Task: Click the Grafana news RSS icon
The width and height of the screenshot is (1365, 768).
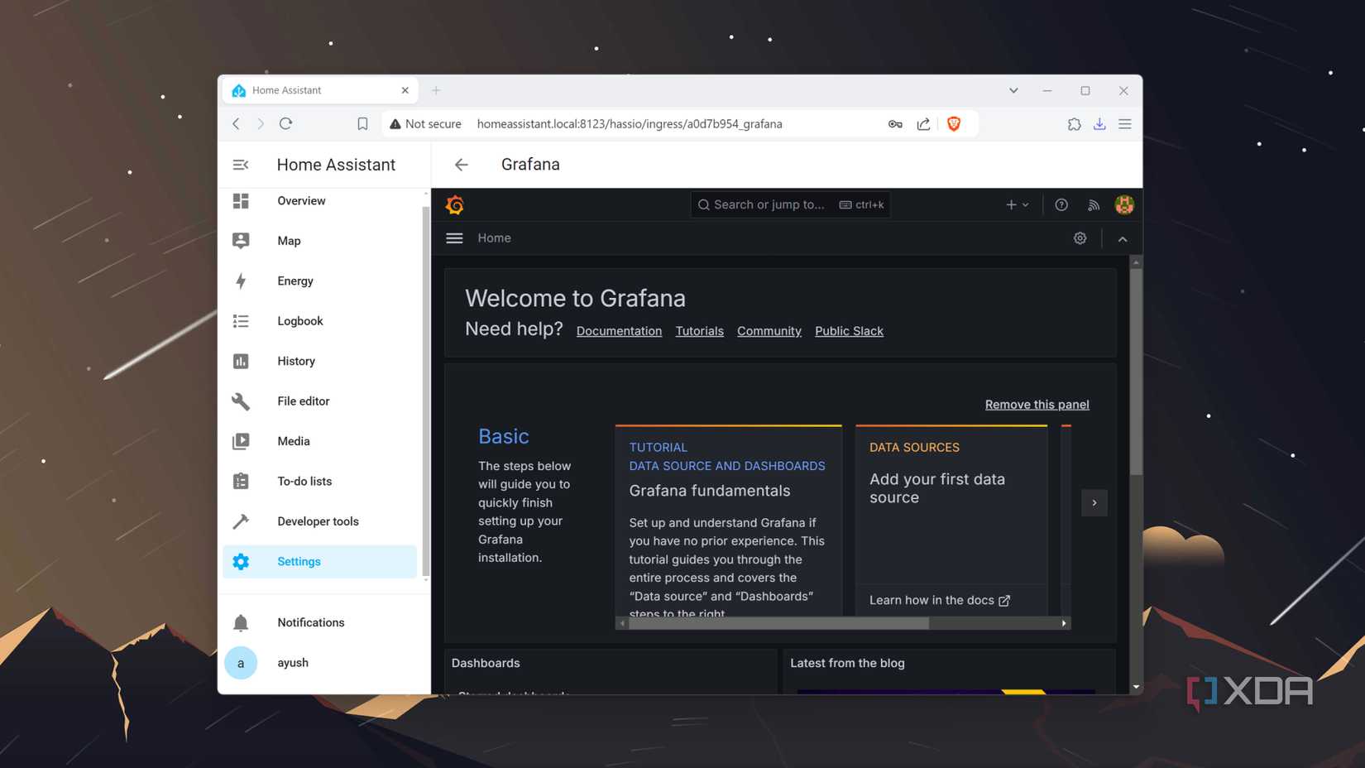Action: click(x=1094, y=204)
